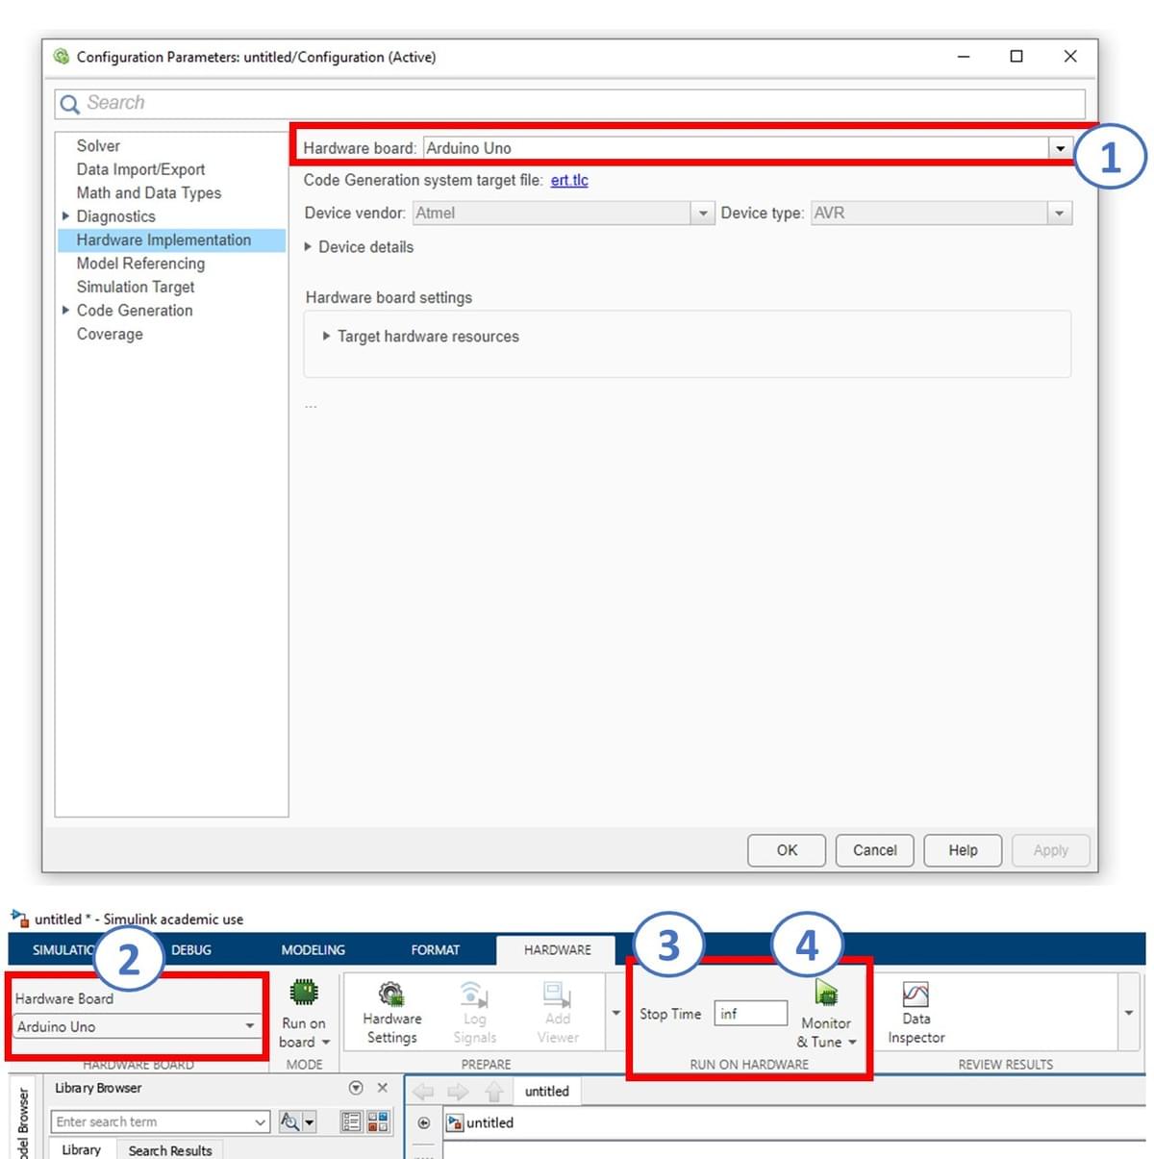The image size is (1154, 1159).
Task: Select the Library tab
Action: coord(81,1149)
